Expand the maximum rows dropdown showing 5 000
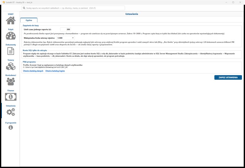 [x=66, y=38]
